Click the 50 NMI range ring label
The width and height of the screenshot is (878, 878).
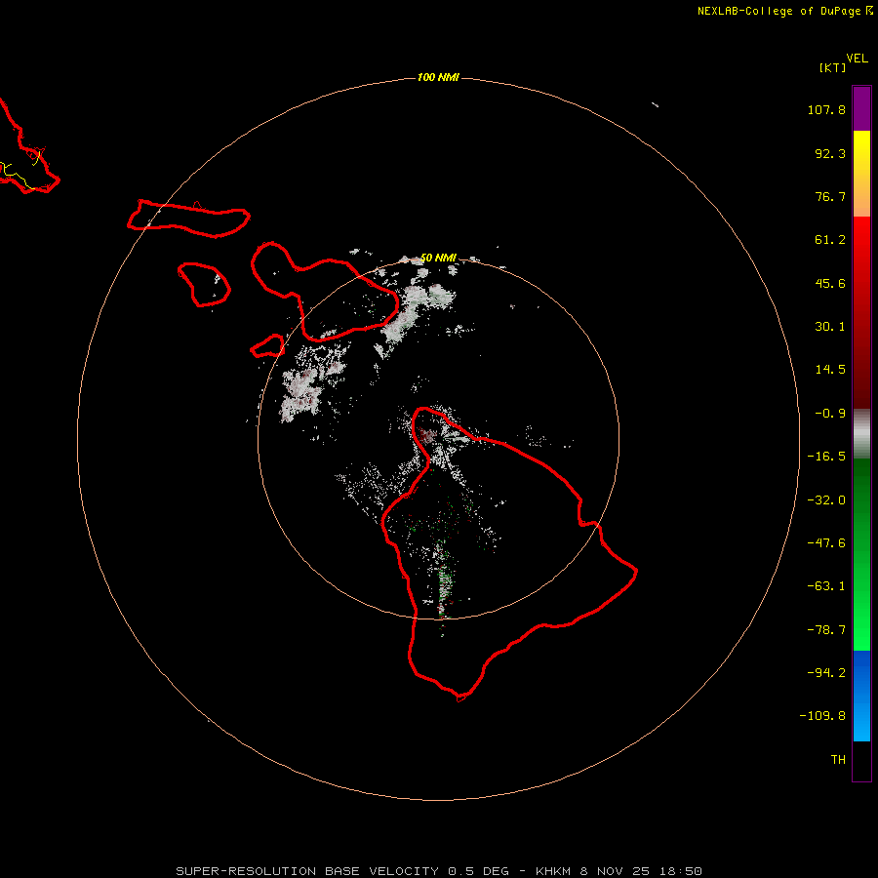[x=438, y=258]
